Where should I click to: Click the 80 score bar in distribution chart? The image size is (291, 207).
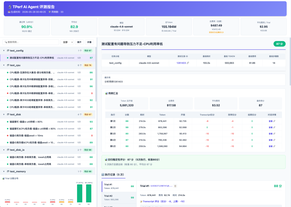(79, 193)
